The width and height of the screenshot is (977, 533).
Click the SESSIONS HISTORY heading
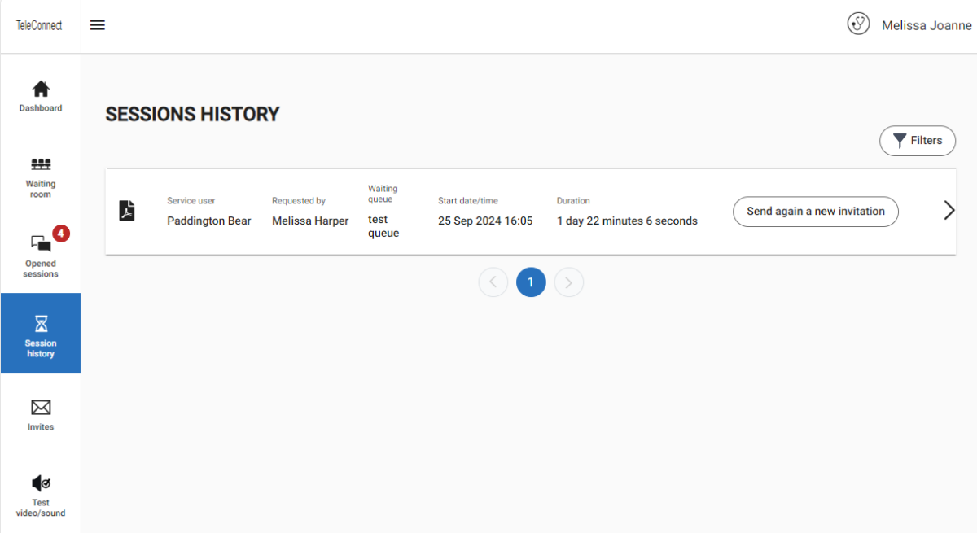click(x=192, y=115)
